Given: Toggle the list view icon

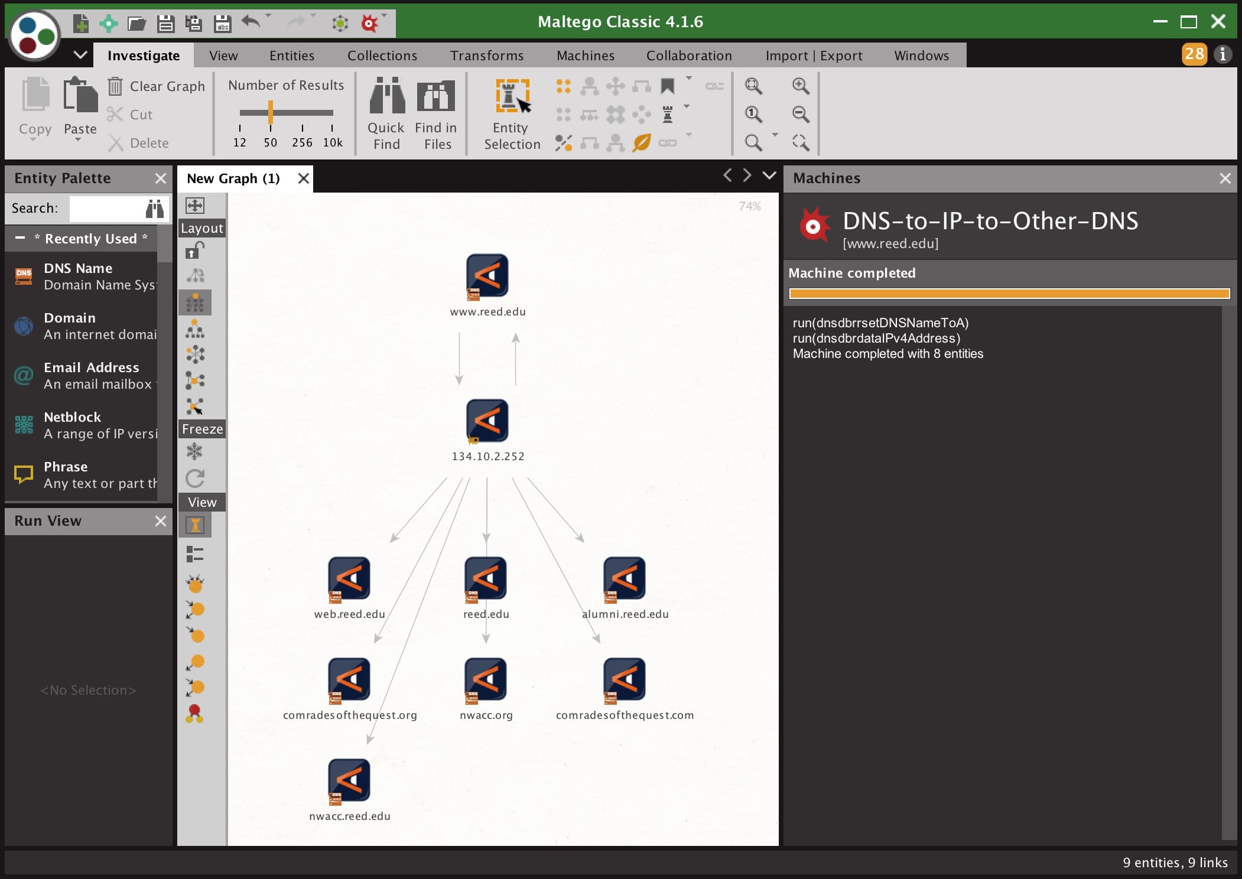Looking at the screenshot, I should pyautogui.click(x=195, y=554).
